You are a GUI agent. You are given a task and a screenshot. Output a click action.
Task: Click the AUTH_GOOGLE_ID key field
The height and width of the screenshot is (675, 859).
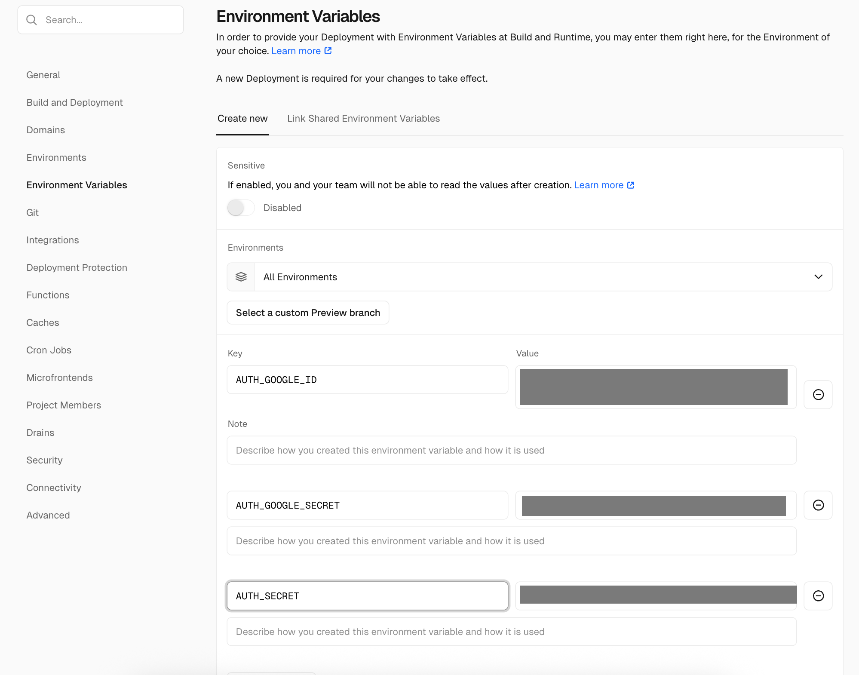[368, 380]
